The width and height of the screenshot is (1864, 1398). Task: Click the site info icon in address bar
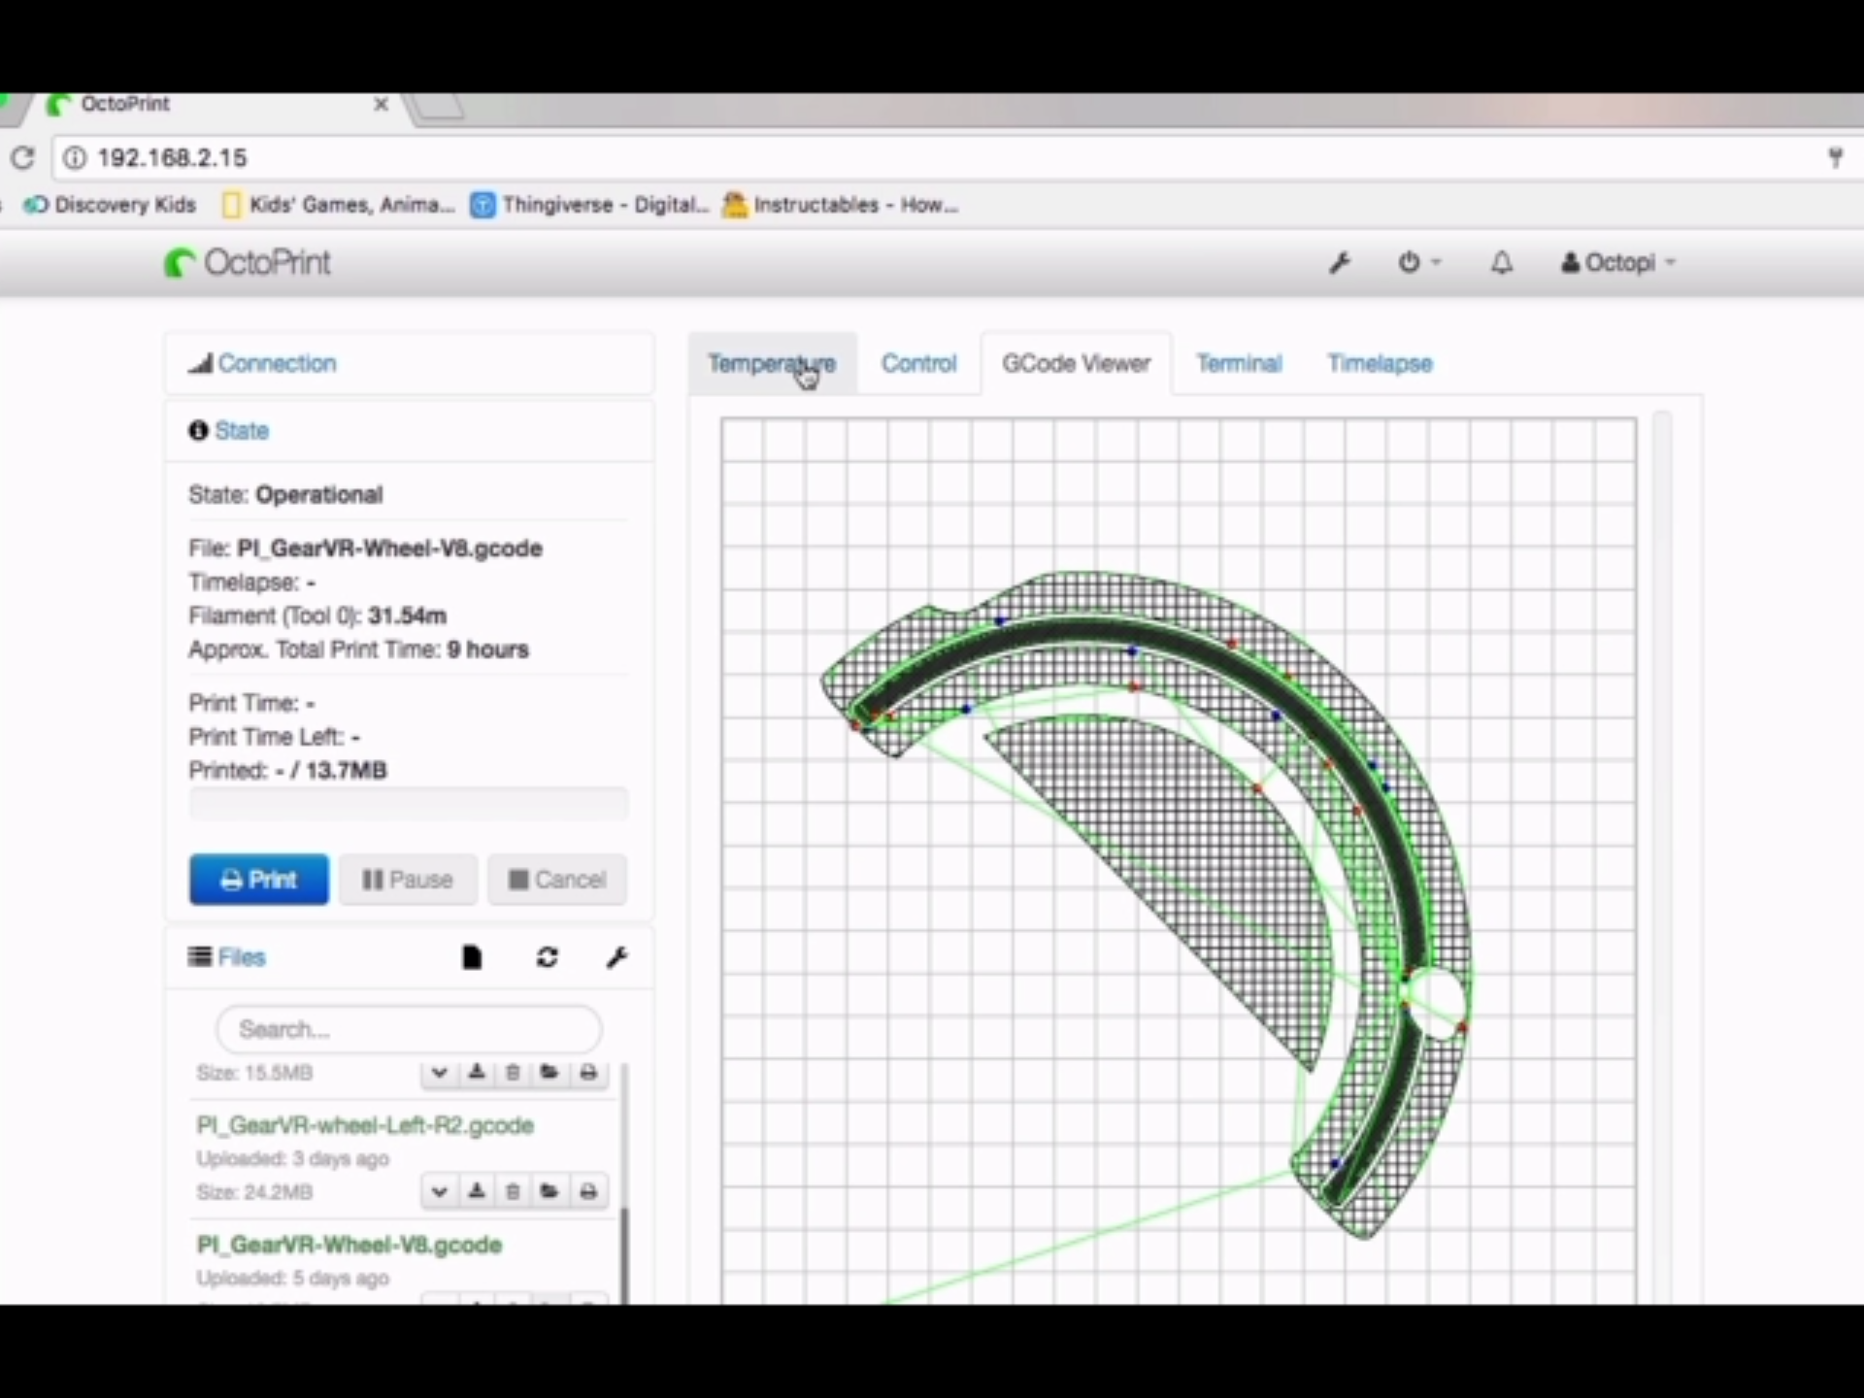point(75,157)
